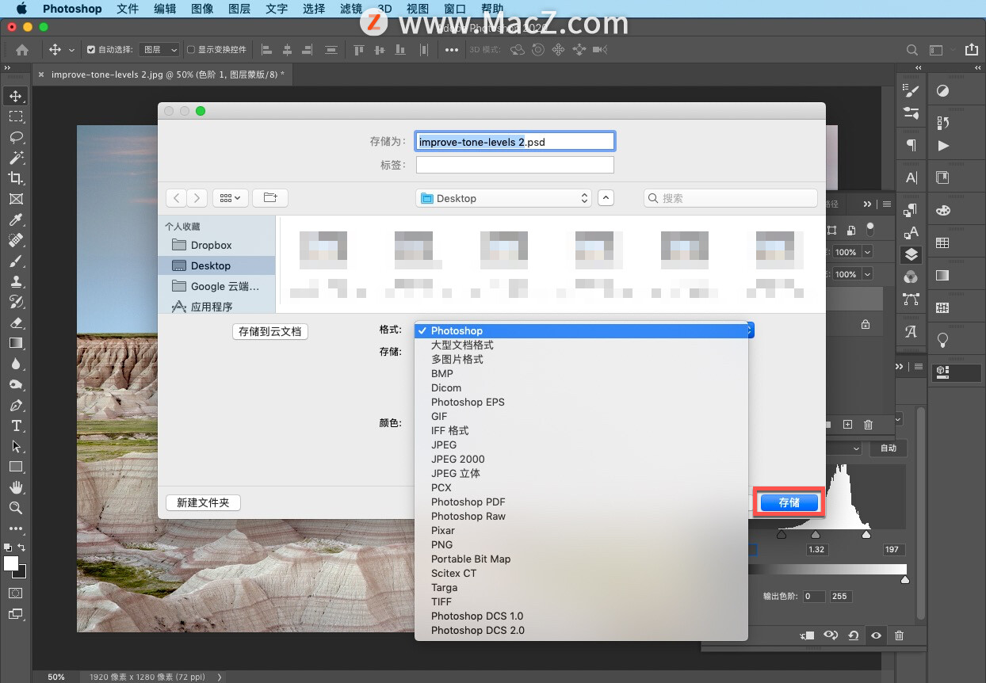Select the Lasso tool
986x683 pixels.
coord(15,137)
